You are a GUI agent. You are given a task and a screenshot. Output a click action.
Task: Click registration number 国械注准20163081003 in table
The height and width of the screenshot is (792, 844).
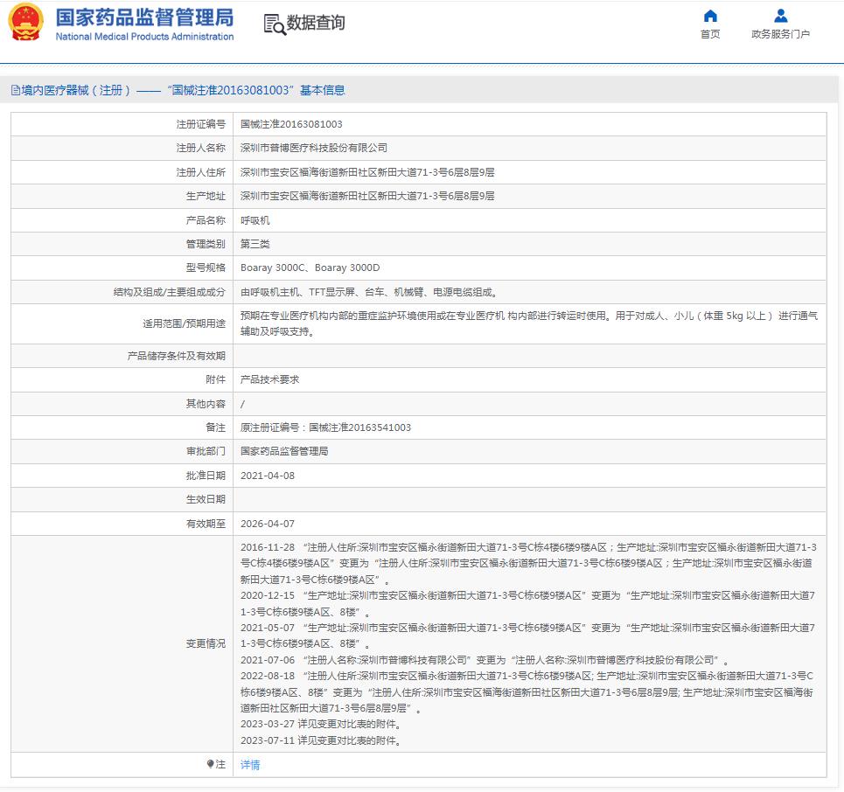[x=291, y=124]
